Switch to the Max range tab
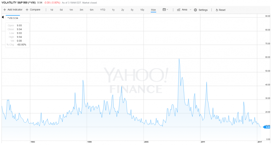Image resolution: width=272 pixels, height=145 pixels. tap(153, 10)
